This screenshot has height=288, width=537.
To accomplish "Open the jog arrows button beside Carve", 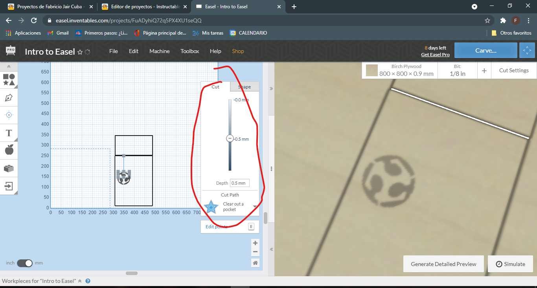I will [x=527, y=50].
